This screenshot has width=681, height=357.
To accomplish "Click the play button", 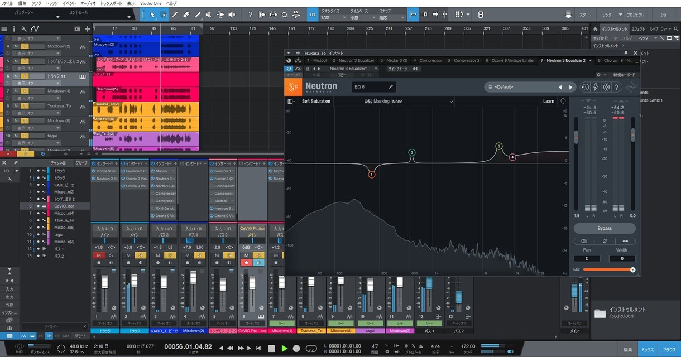I will (284, 348).
